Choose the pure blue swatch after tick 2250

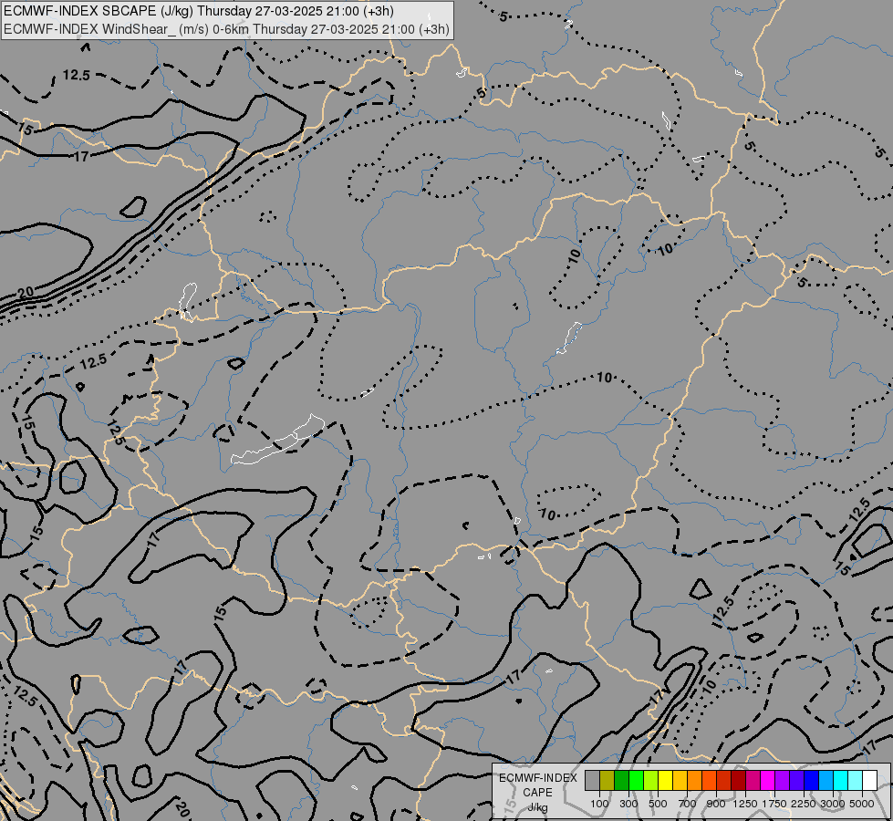(811, 780)
